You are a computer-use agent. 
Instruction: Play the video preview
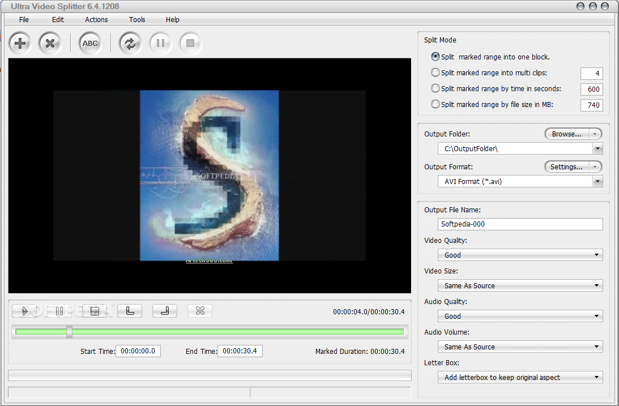[24, 311]
